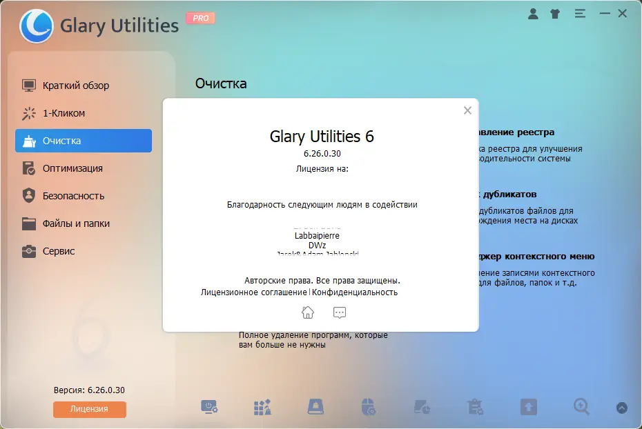642x429 pixels.
Task: Open the registry cleaner blocks icon
Action: [262, 407]
